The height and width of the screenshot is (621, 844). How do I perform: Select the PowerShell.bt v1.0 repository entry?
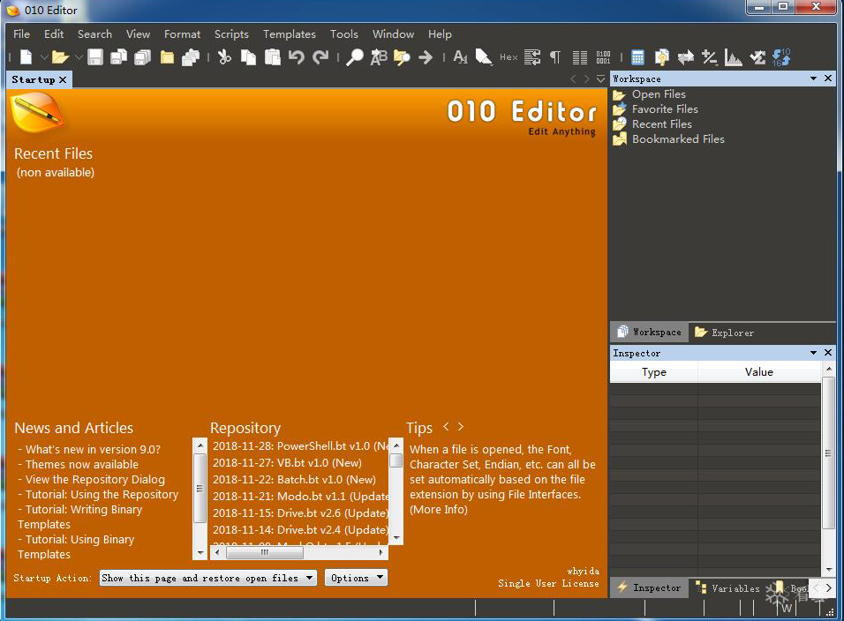[300, 446]
